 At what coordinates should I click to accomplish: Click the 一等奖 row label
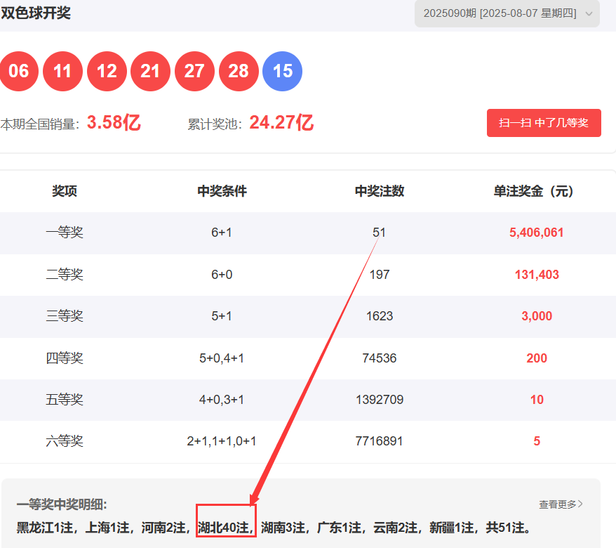point(65,233)
